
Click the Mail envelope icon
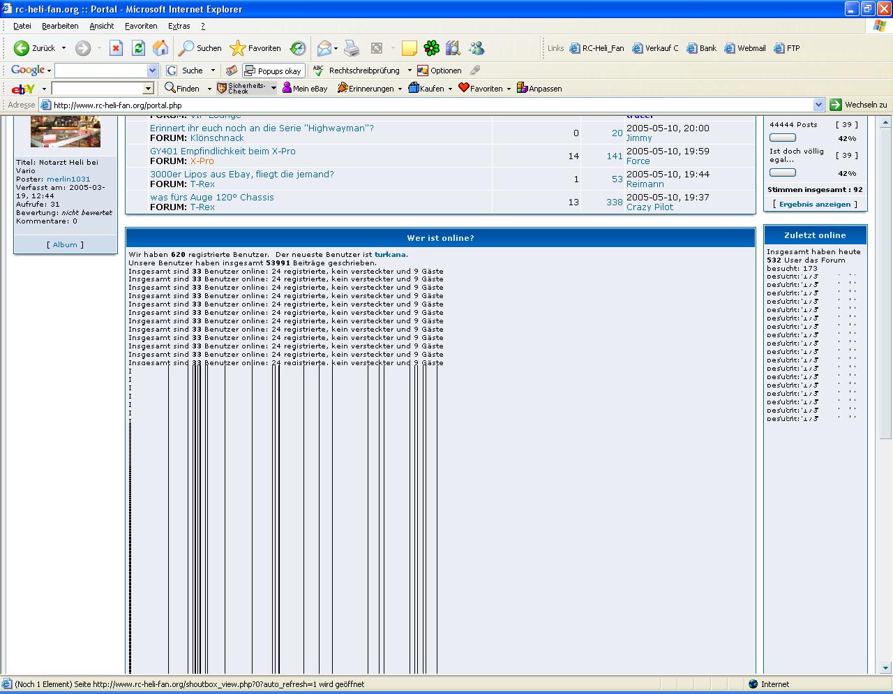pyautogui.click(x=324, y=48)
